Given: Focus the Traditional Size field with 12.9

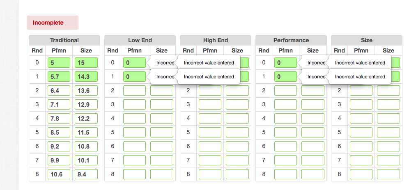Looking at the screenshot, I should click(x=86, y=104).
